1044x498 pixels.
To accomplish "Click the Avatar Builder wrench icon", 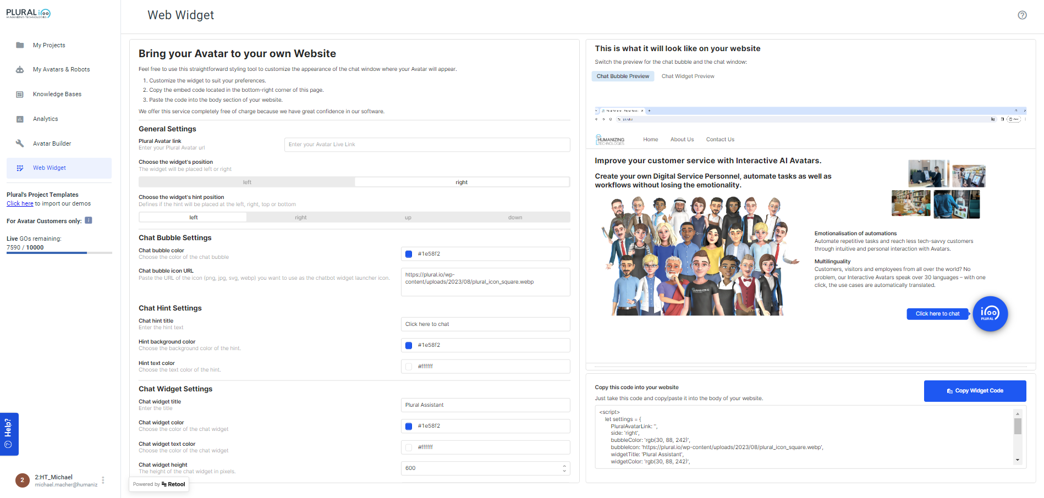I will tap(20, 143).
